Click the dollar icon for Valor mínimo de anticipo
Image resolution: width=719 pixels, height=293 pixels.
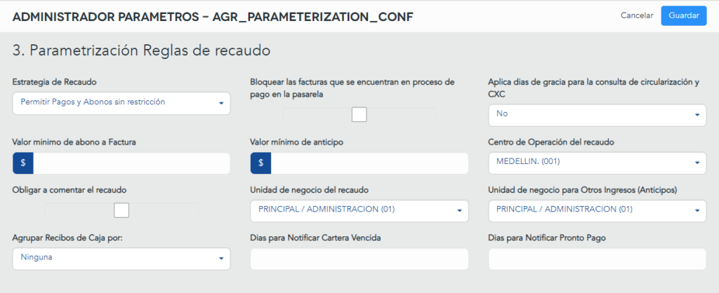point(260,163)
